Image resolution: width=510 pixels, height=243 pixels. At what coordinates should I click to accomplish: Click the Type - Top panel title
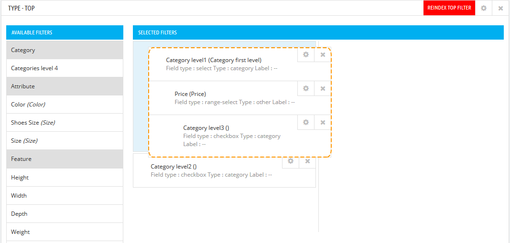coord(22,8)
